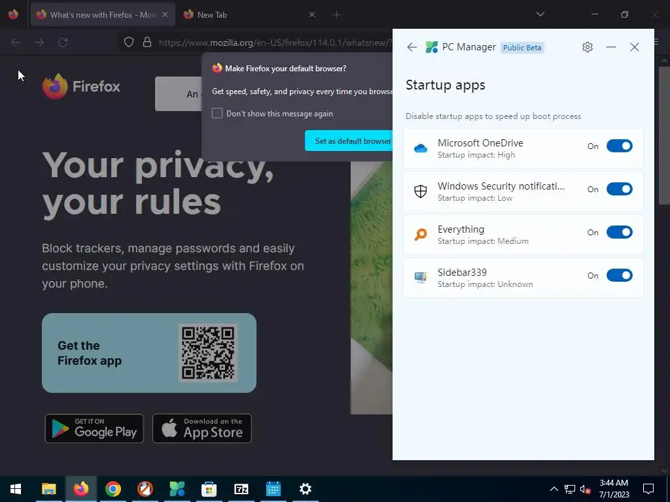The width and height of the screenshot is (670, 502).
Task: Click the Firefox back navigation arrow
Action: coord(16,42)
